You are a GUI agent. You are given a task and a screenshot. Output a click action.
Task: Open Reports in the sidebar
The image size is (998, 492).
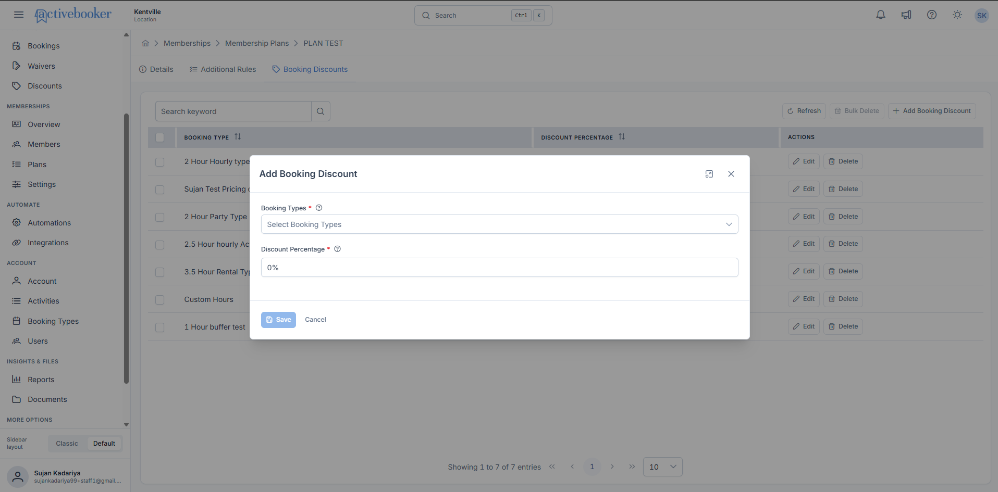pyautogui.click(x=41, y=380)
